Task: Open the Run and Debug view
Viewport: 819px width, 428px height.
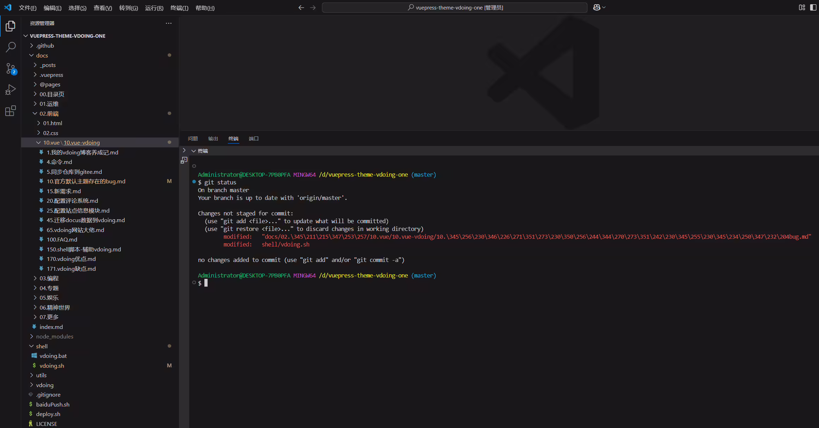Action: (11, 90)
